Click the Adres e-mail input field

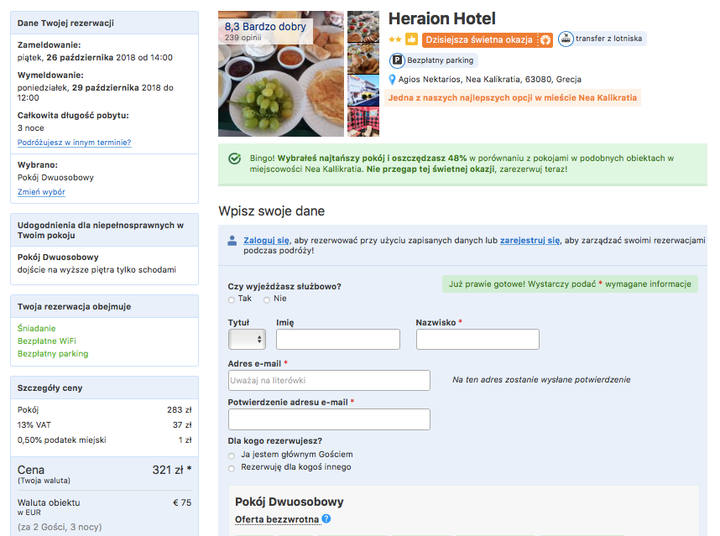pos(329,381)
